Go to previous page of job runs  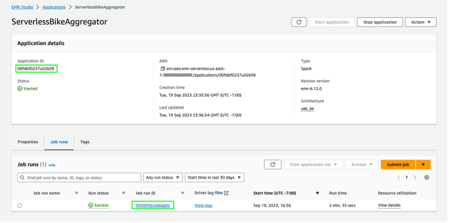pos(399,178)
